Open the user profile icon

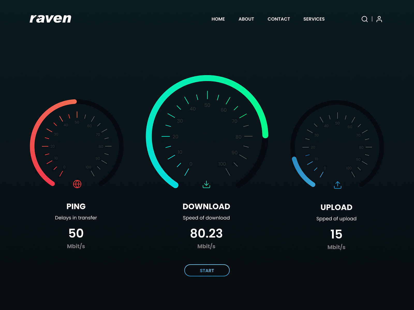(x=379, y=19)
